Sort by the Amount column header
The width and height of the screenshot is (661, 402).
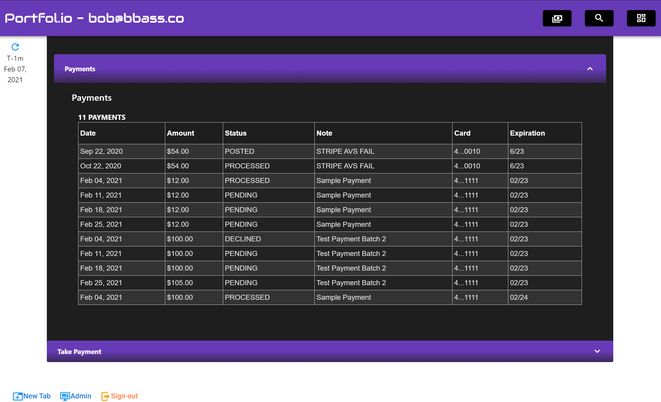[180, 133]
